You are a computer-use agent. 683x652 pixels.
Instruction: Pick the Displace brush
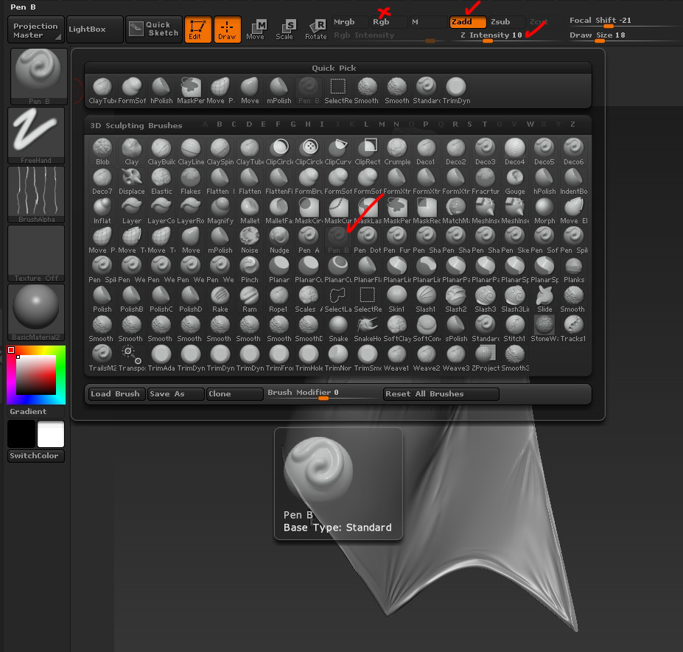(x=132, y=182)
